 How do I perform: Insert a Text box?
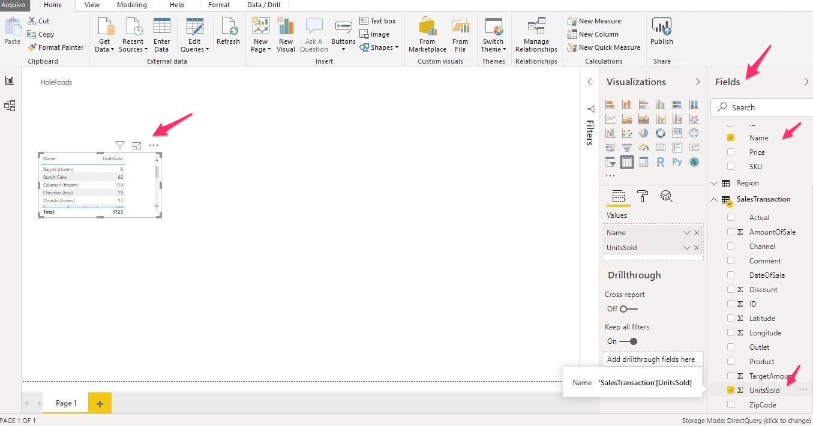[x=377, y=21]
